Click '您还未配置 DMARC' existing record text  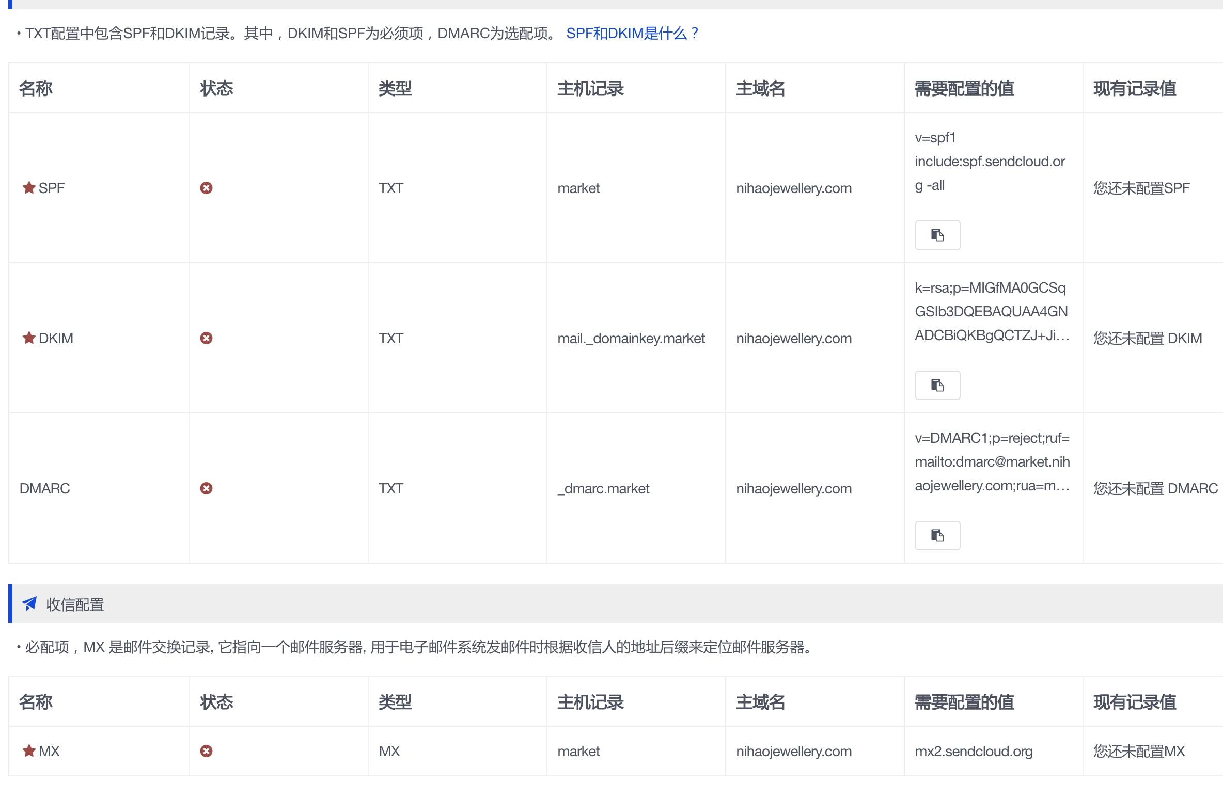click(x=1155, y=488)
